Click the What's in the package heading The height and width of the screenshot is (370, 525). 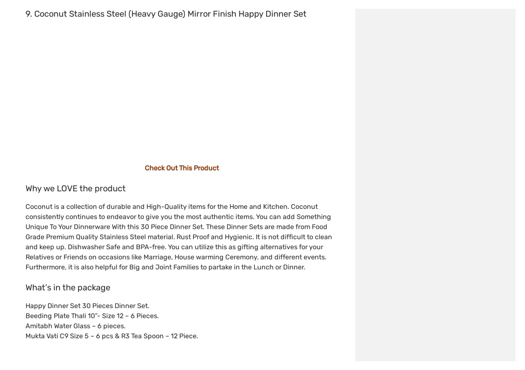click(x=68, y=288)
